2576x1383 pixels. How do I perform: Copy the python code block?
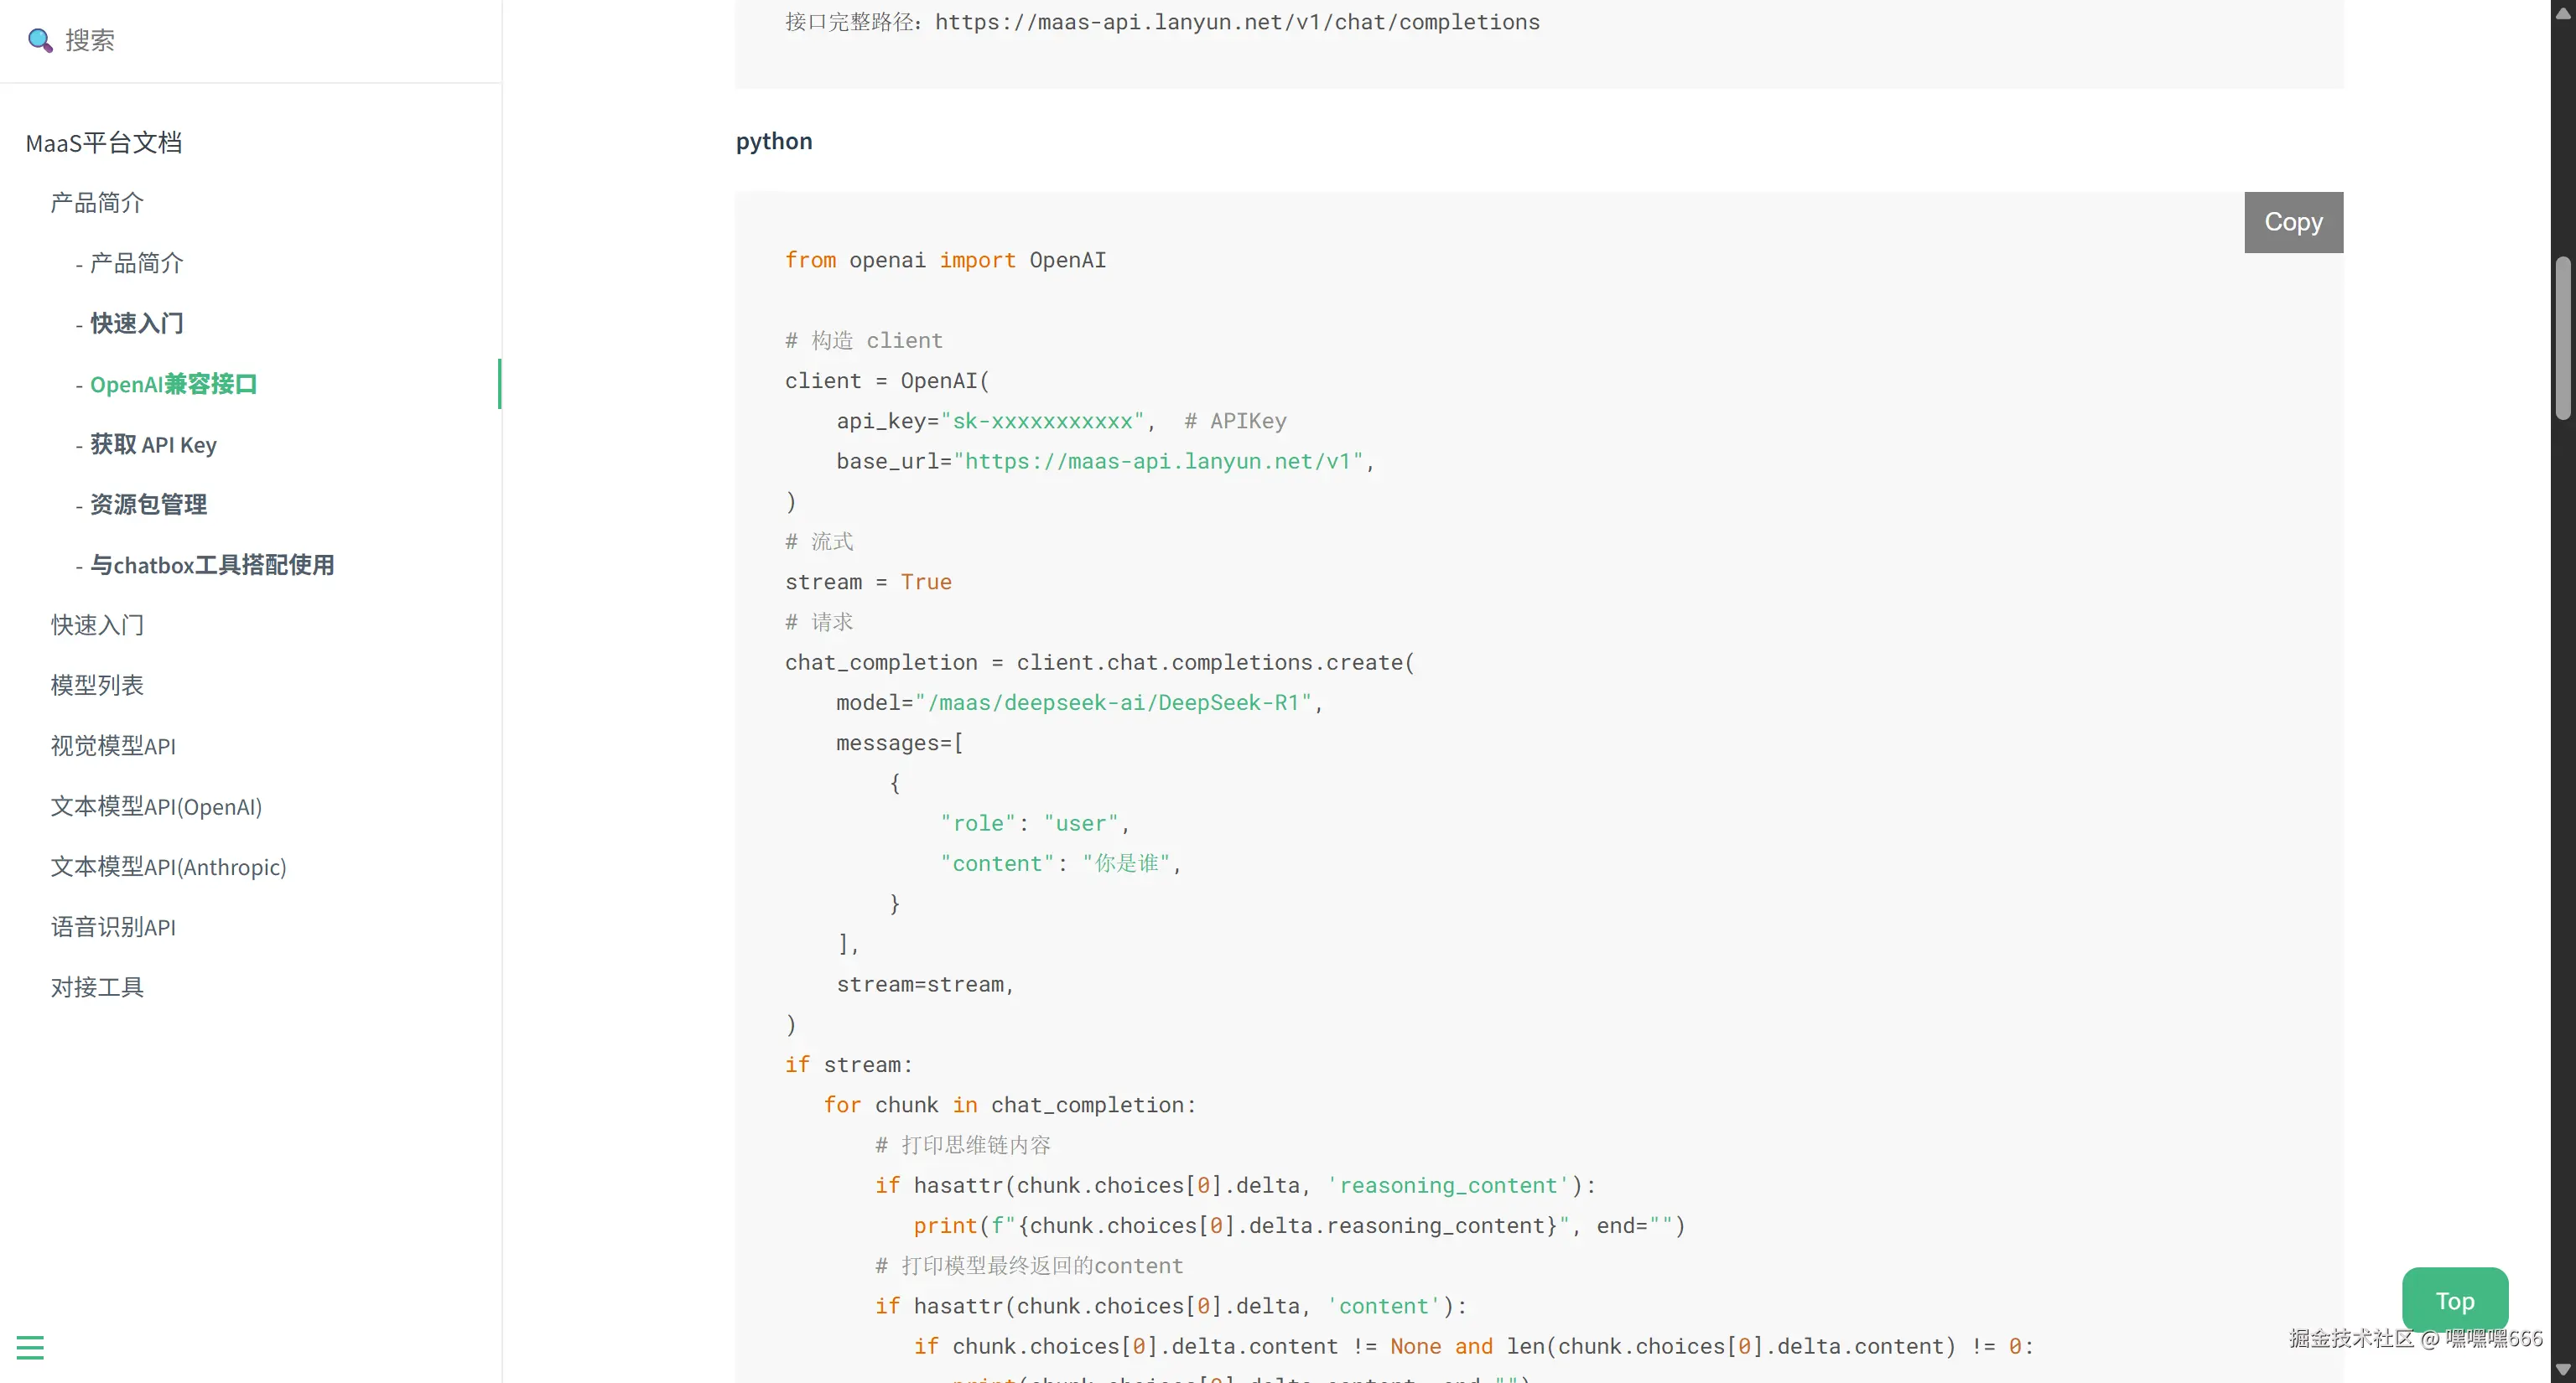pos(2292,222)
